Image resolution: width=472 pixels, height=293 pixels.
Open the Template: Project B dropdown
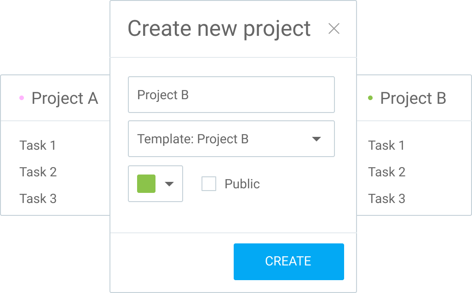(x=231, y=139)
